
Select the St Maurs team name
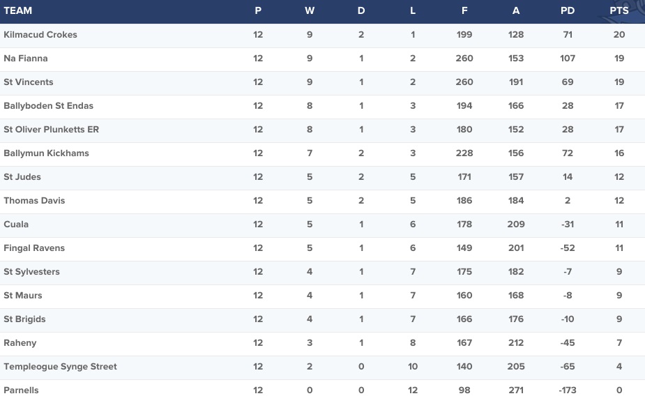pyautogui.click(x=23, y=295)
